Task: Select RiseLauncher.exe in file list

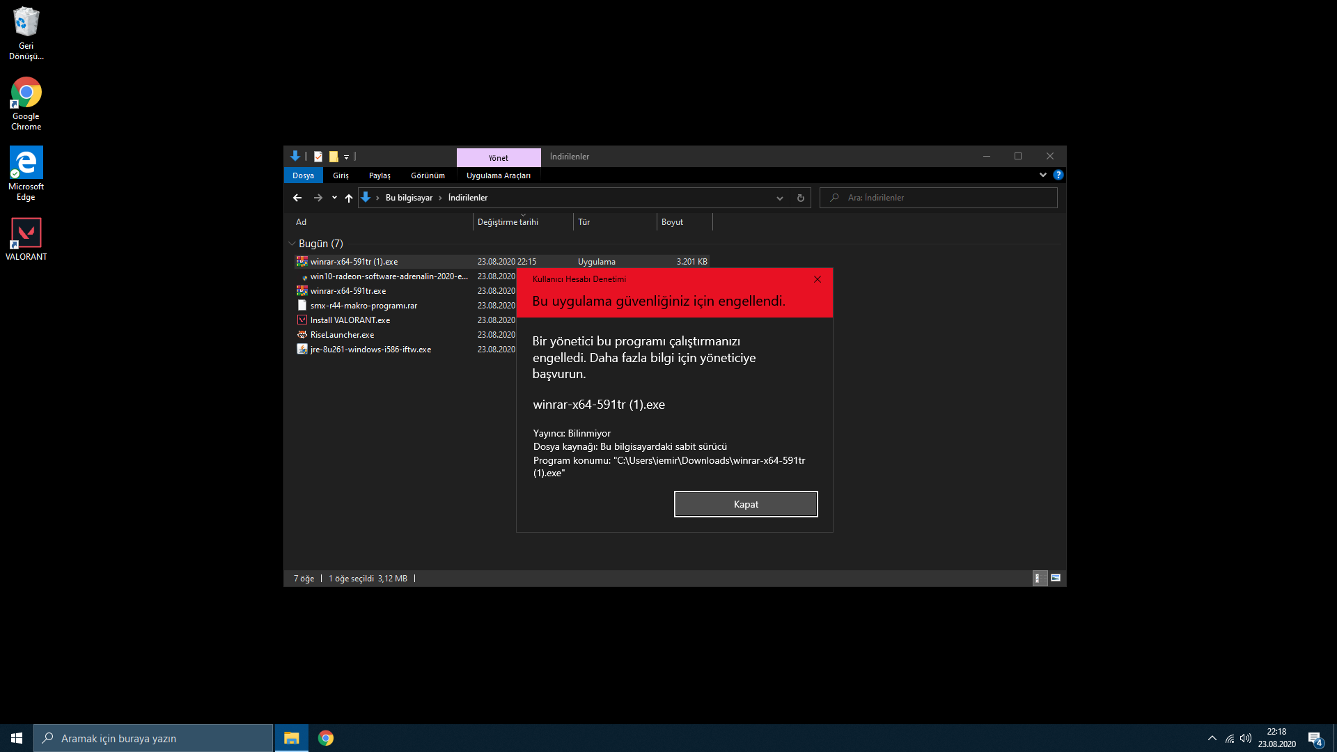Action: click(342, 335)
